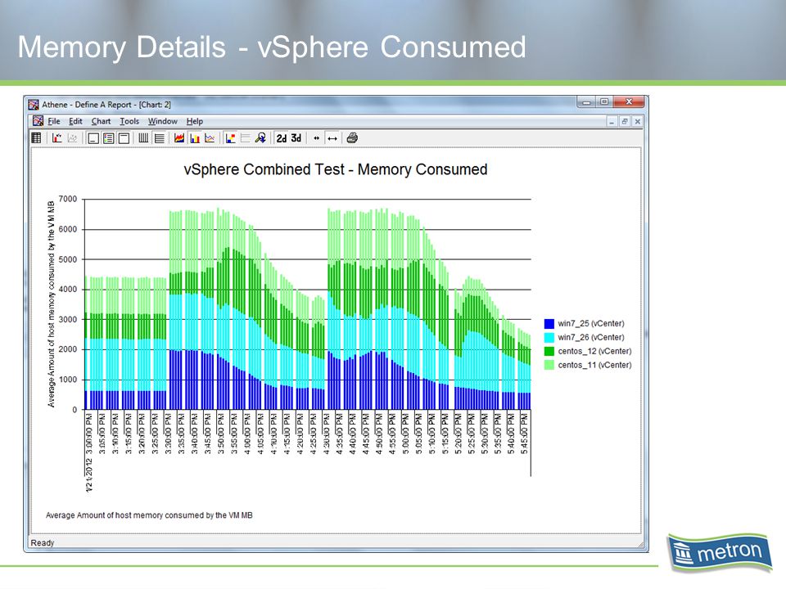Click the Athene app icon in title bar

tap(34, 104)
